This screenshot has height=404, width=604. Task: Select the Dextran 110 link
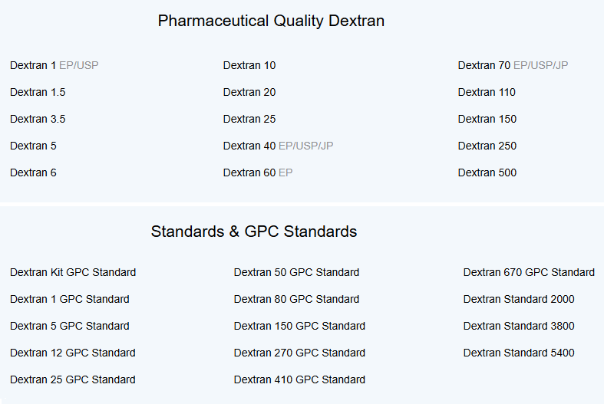[487, 92]
